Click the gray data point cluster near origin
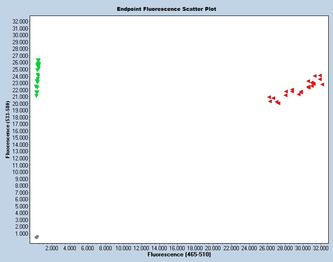Image resolution: width=333 pixels, height=262 pixels. pyautogui.click(x=37, y=237)
